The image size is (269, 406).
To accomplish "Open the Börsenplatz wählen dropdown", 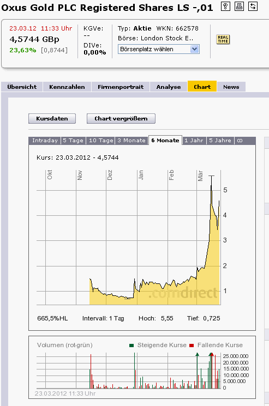I will point(159,49).
